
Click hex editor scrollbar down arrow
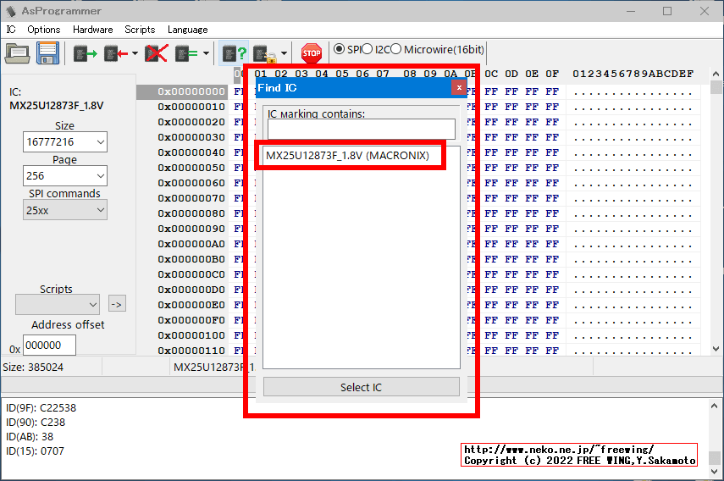pyautogui.click(x=716, y=349)
